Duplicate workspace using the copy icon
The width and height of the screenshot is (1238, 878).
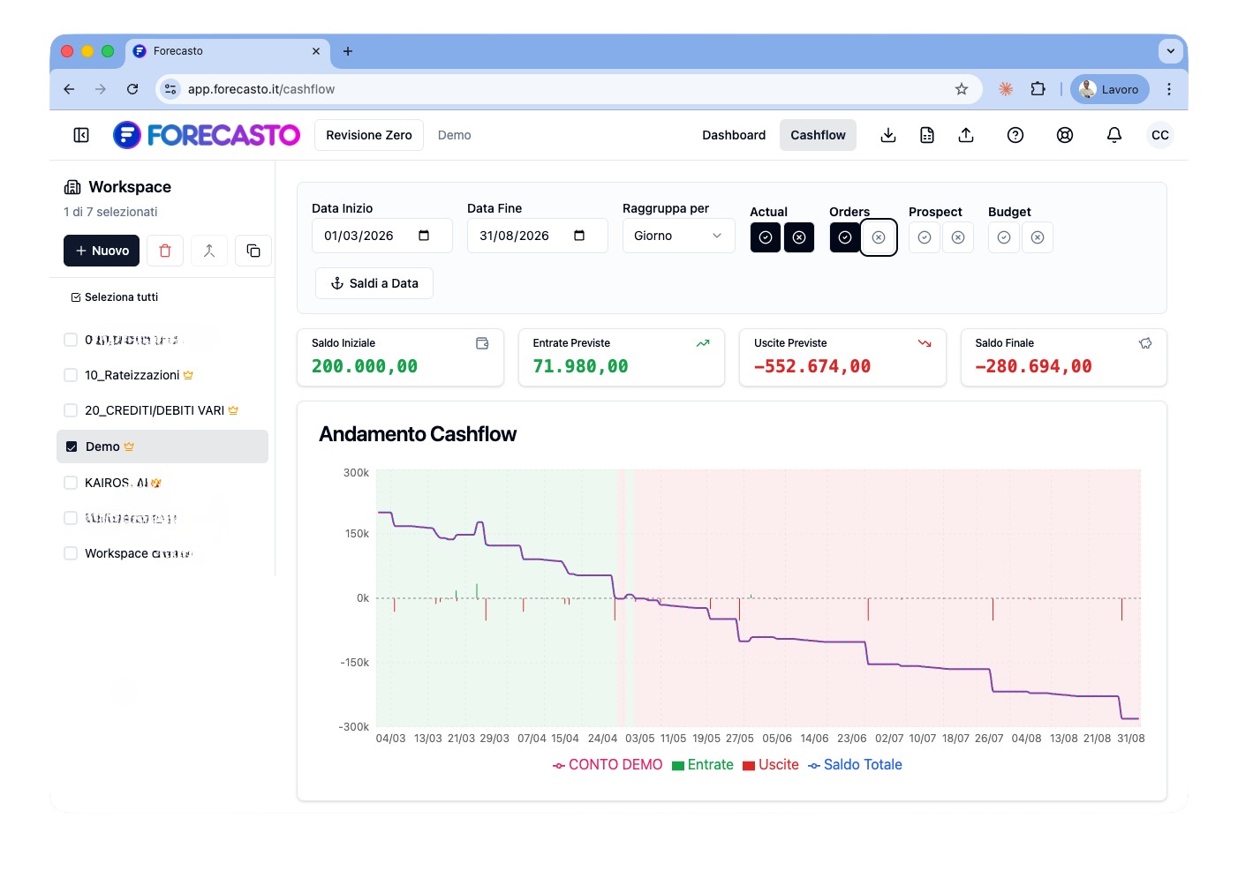[x=253, y=251]
